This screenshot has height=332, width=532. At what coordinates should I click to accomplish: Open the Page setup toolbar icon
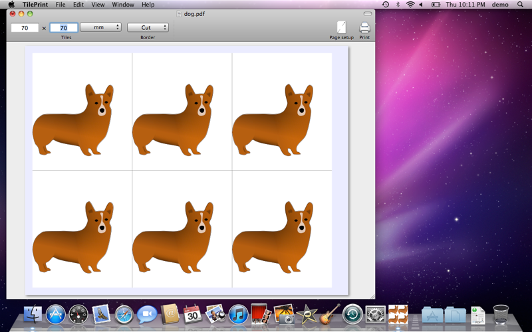(x=341, y=28)
